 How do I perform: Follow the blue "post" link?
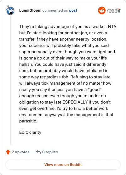(73, 10)
